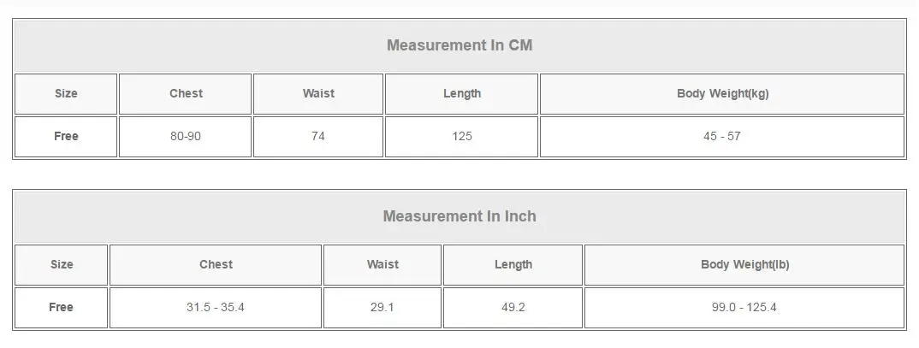Select the Free size cell in the CM table

[66, 136]
